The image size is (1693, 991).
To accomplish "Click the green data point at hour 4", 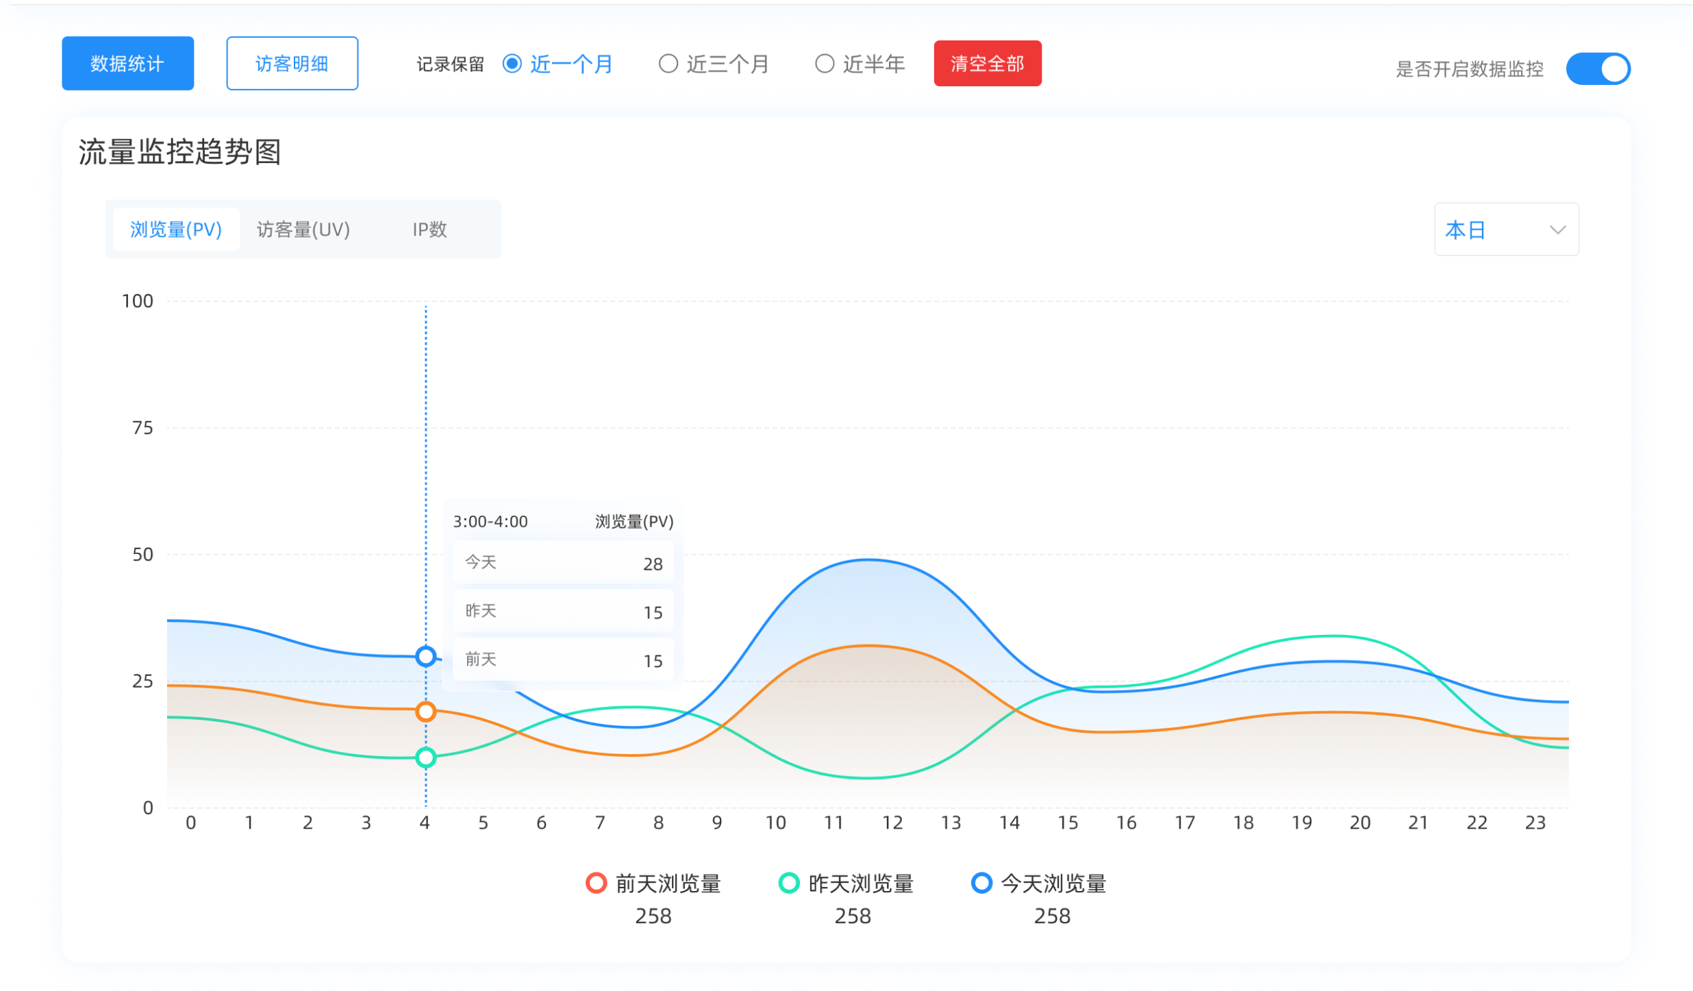I will (x=426, y=757).
